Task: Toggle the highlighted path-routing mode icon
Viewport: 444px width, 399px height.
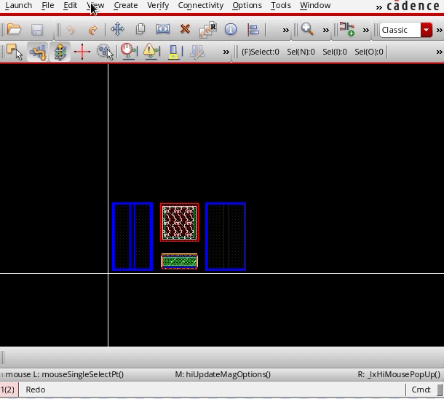Action: [38, 52]
